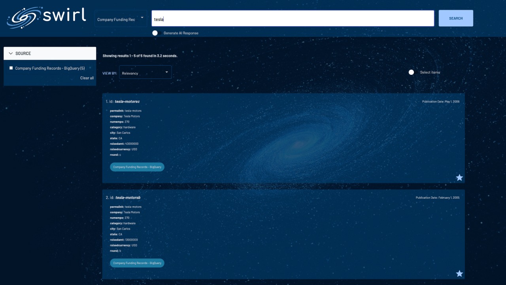Click BigQuery tag on tesla-motorsc result

click(x=137, y=167)
